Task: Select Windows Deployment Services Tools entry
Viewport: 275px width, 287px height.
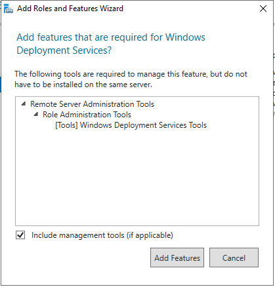Action: (131, 125)
